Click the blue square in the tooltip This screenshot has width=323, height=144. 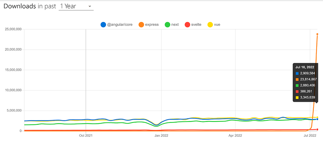297,73
